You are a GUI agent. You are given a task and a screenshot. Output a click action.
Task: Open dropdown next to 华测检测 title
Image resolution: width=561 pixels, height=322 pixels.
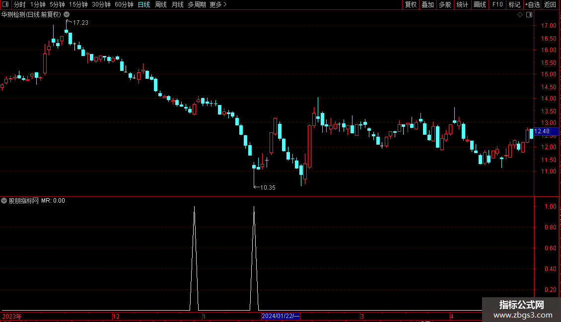click(x=67, y=14)
